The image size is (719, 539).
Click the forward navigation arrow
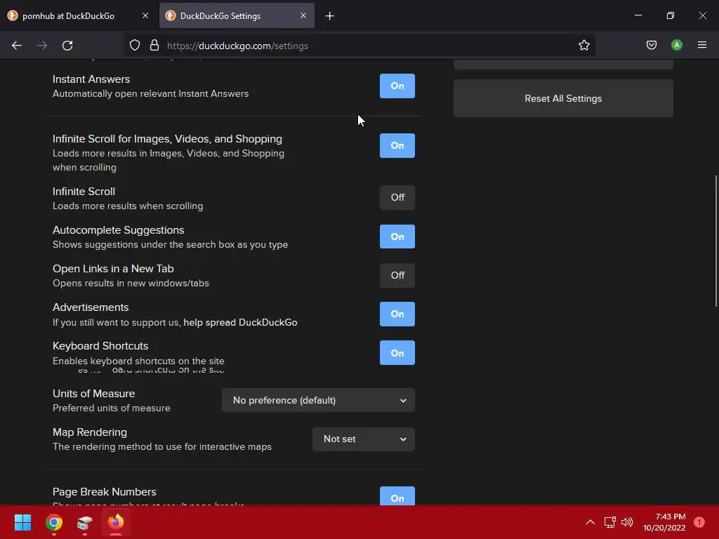42,46
